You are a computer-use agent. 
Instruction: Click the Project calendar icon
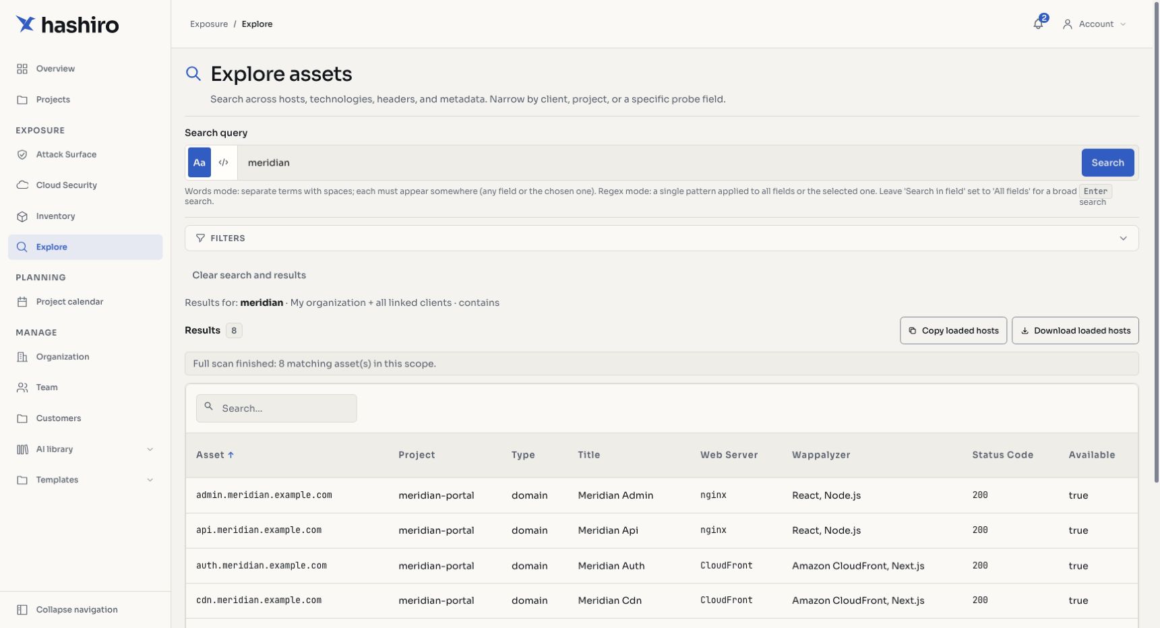[22, 302]
